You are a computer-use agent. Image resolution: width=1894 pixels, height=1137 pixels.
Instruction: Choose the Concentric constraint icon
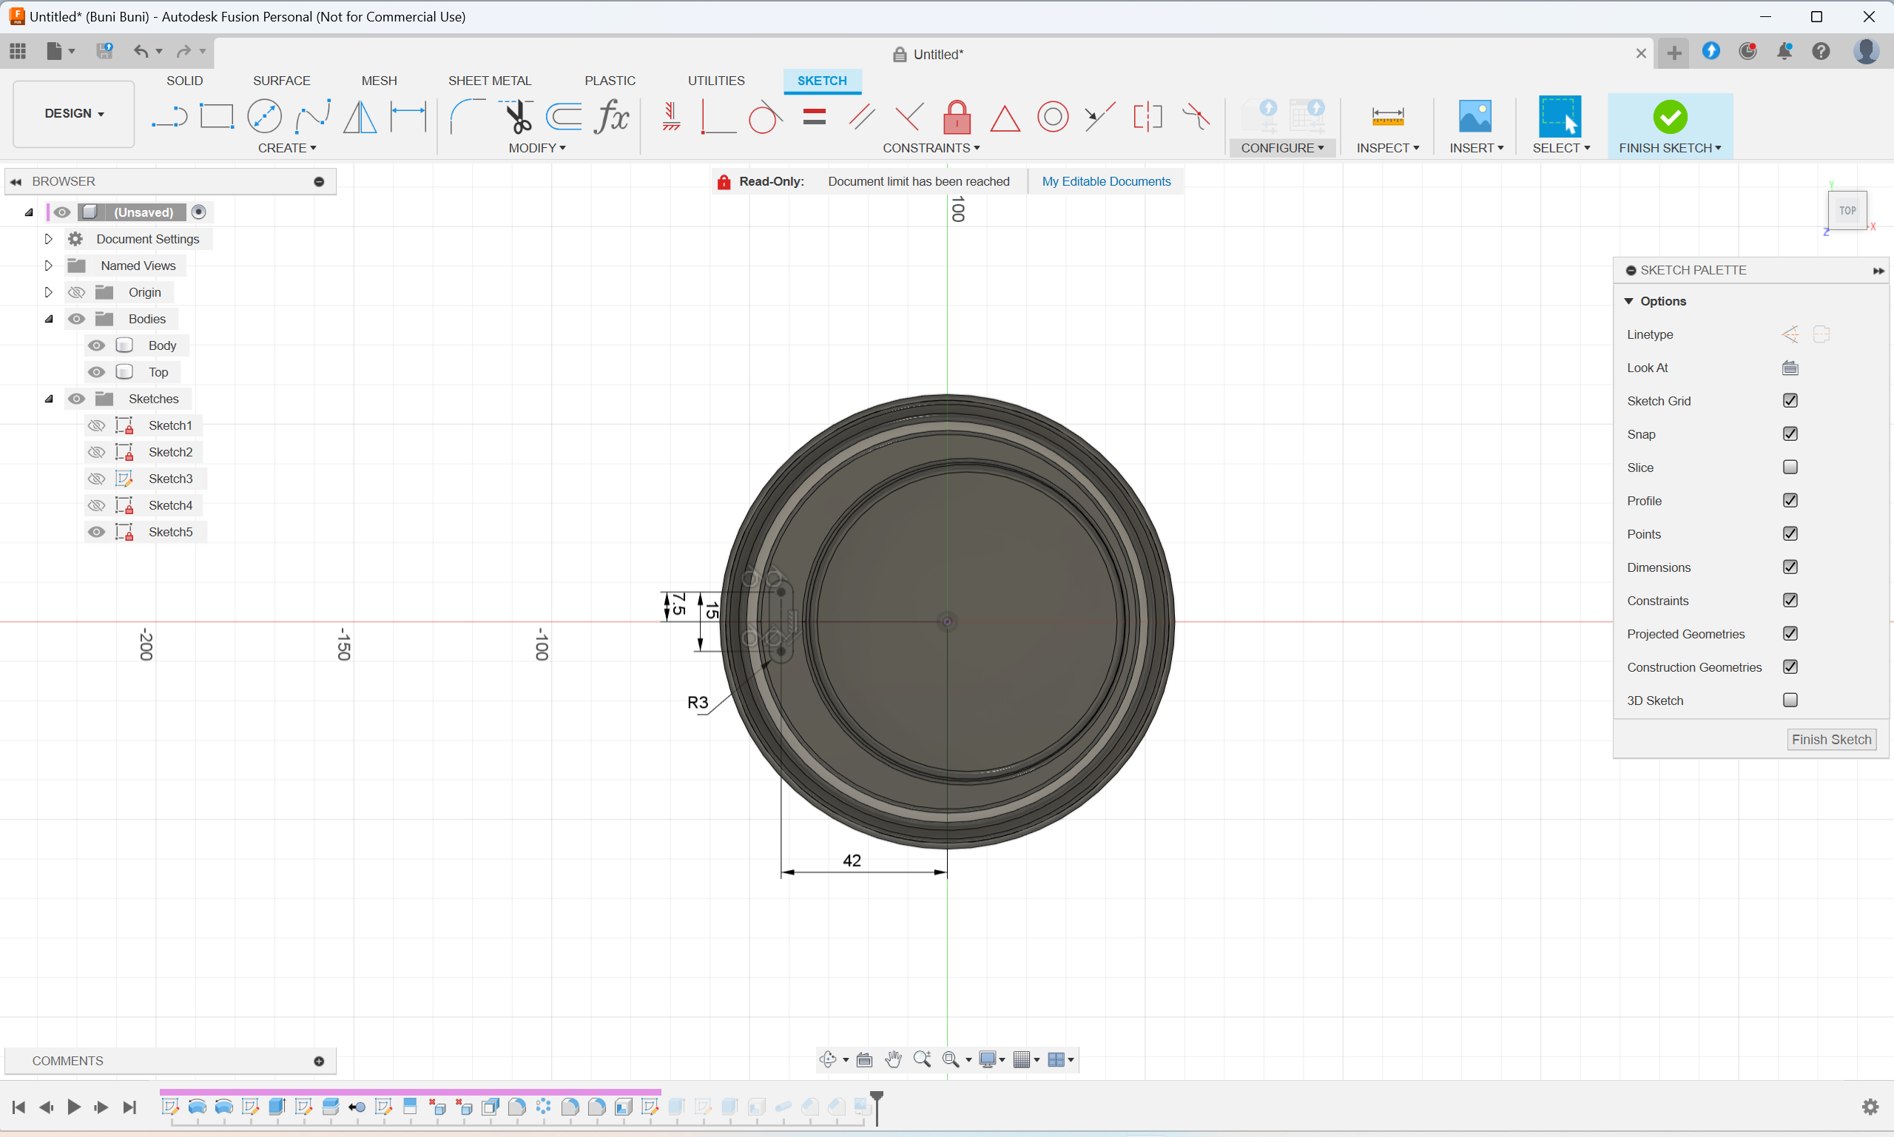1052,116
